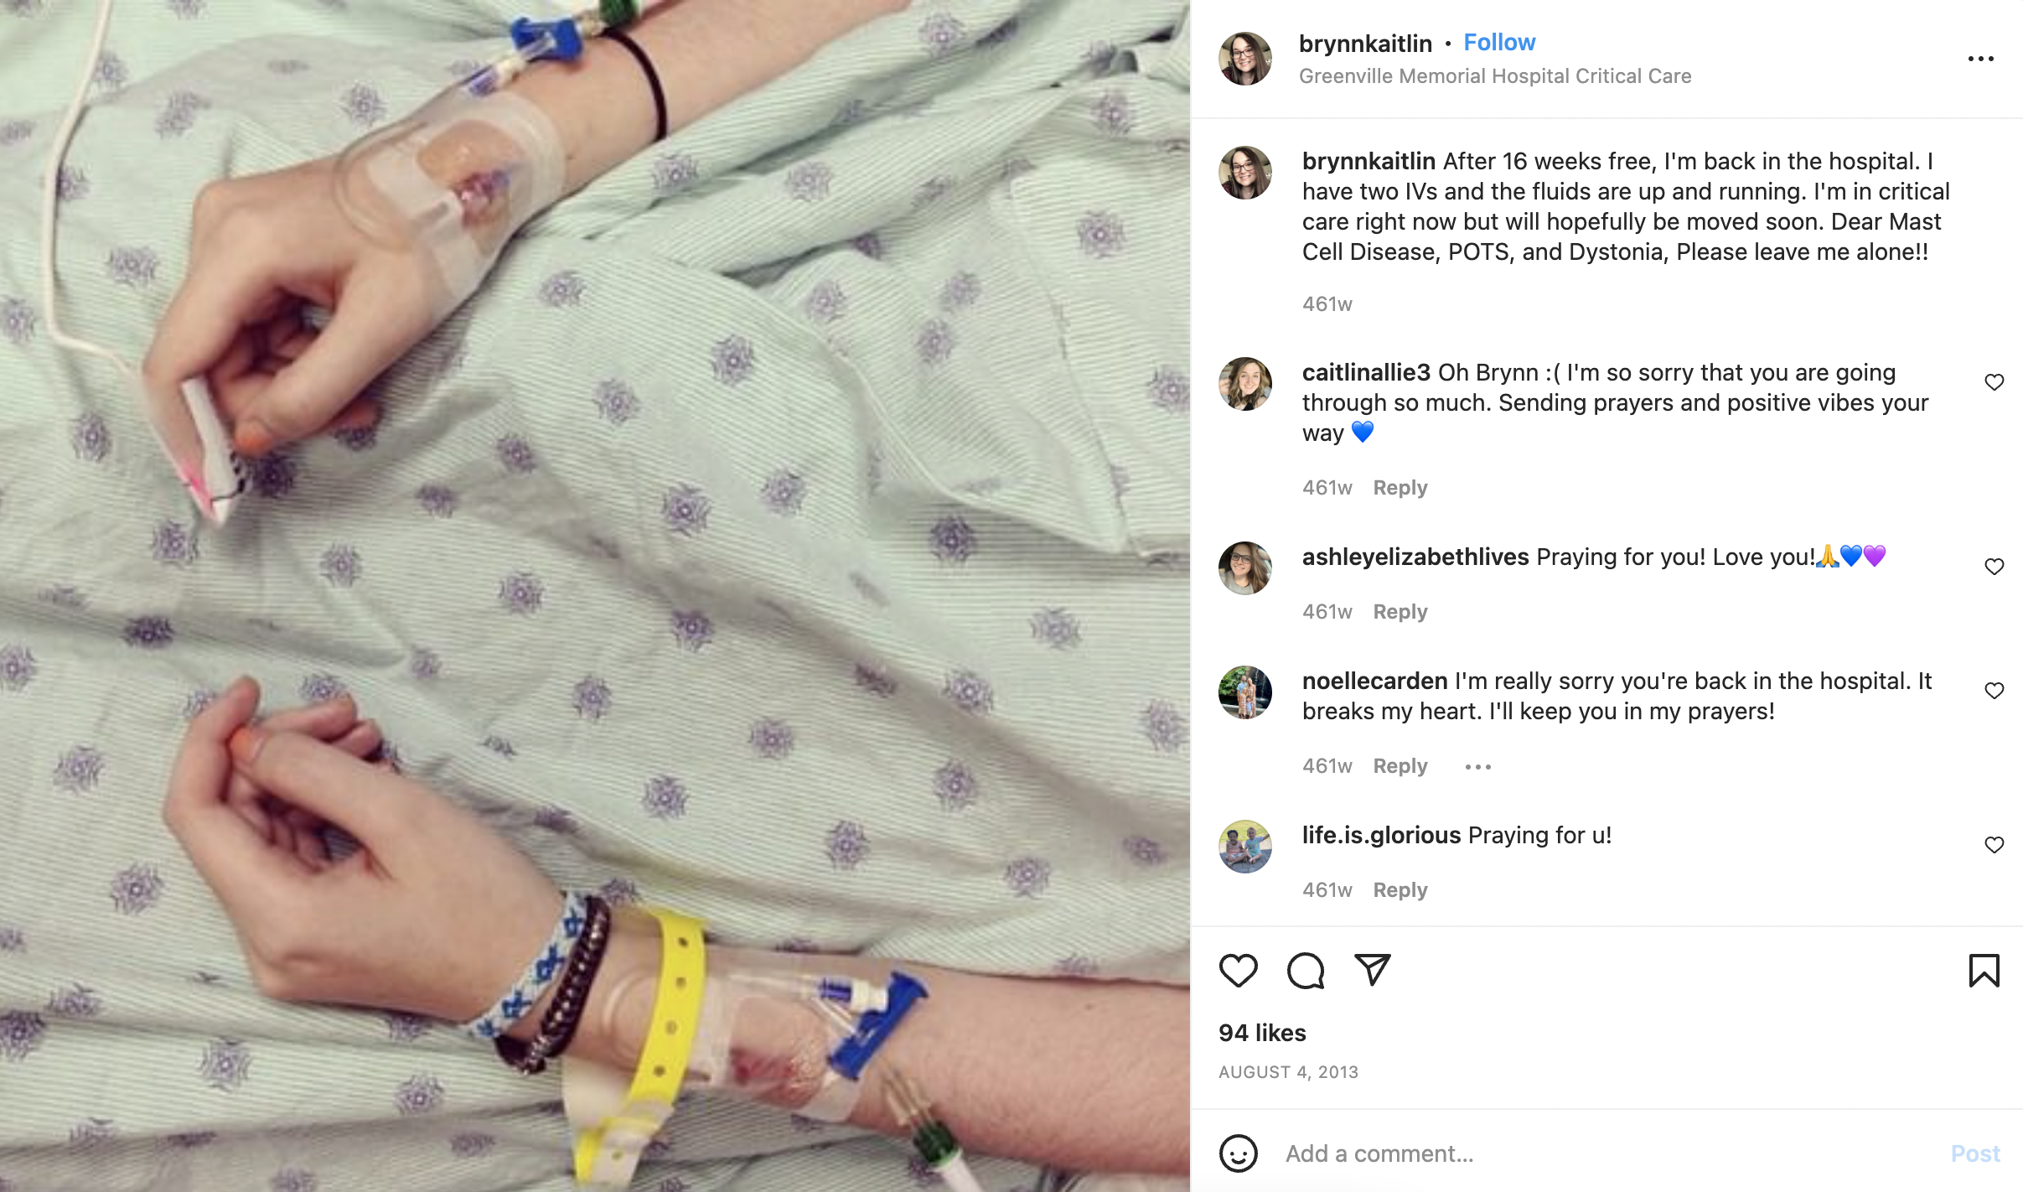
Task: Like noellecarden's comment heart
Action: [1995, 691]
